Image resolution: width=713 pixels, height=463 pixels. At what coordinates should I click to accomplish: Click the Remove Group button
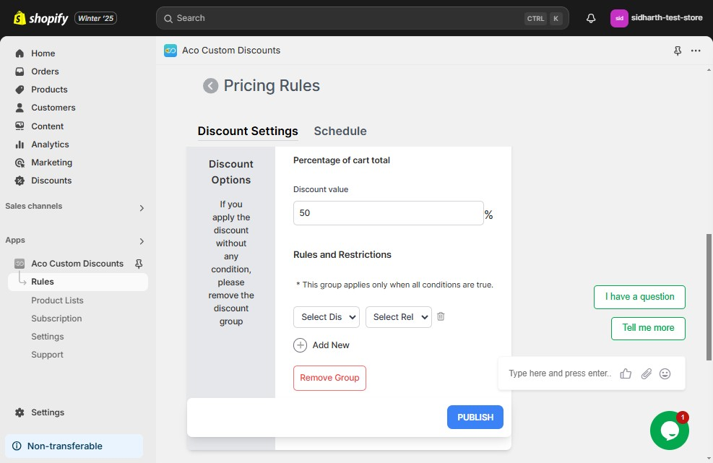pyautogui.click(x=329, y=378)
